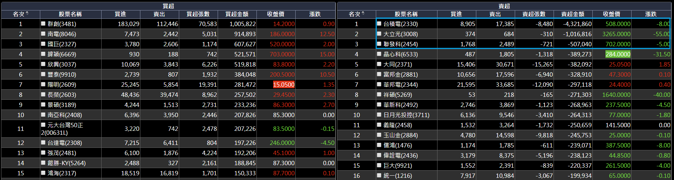Screen dimensions: 674x180
Task: Click the 賣超金額 column header
Action: (x=573, y=14)
